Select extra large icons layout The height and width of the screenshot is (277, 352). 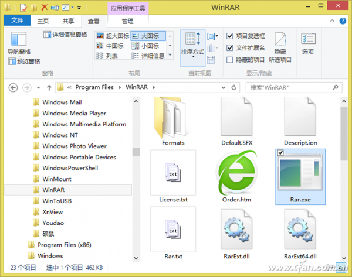point(113,36)
